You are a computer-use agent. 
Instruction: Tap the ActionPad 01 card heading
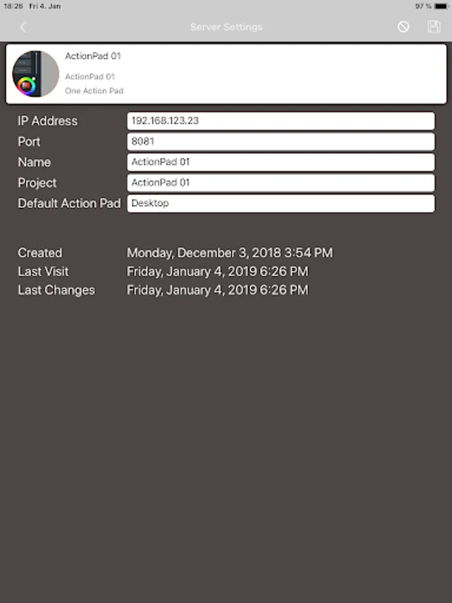93,56
